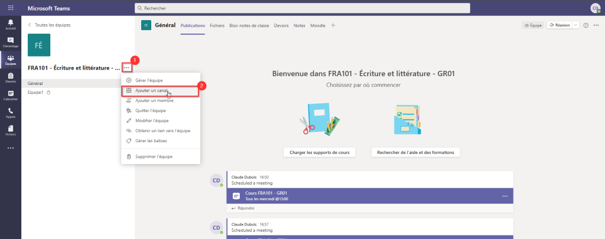Open the Moodle tab
This screenshot has width=605, height=239.
click(x=317, y=26)
